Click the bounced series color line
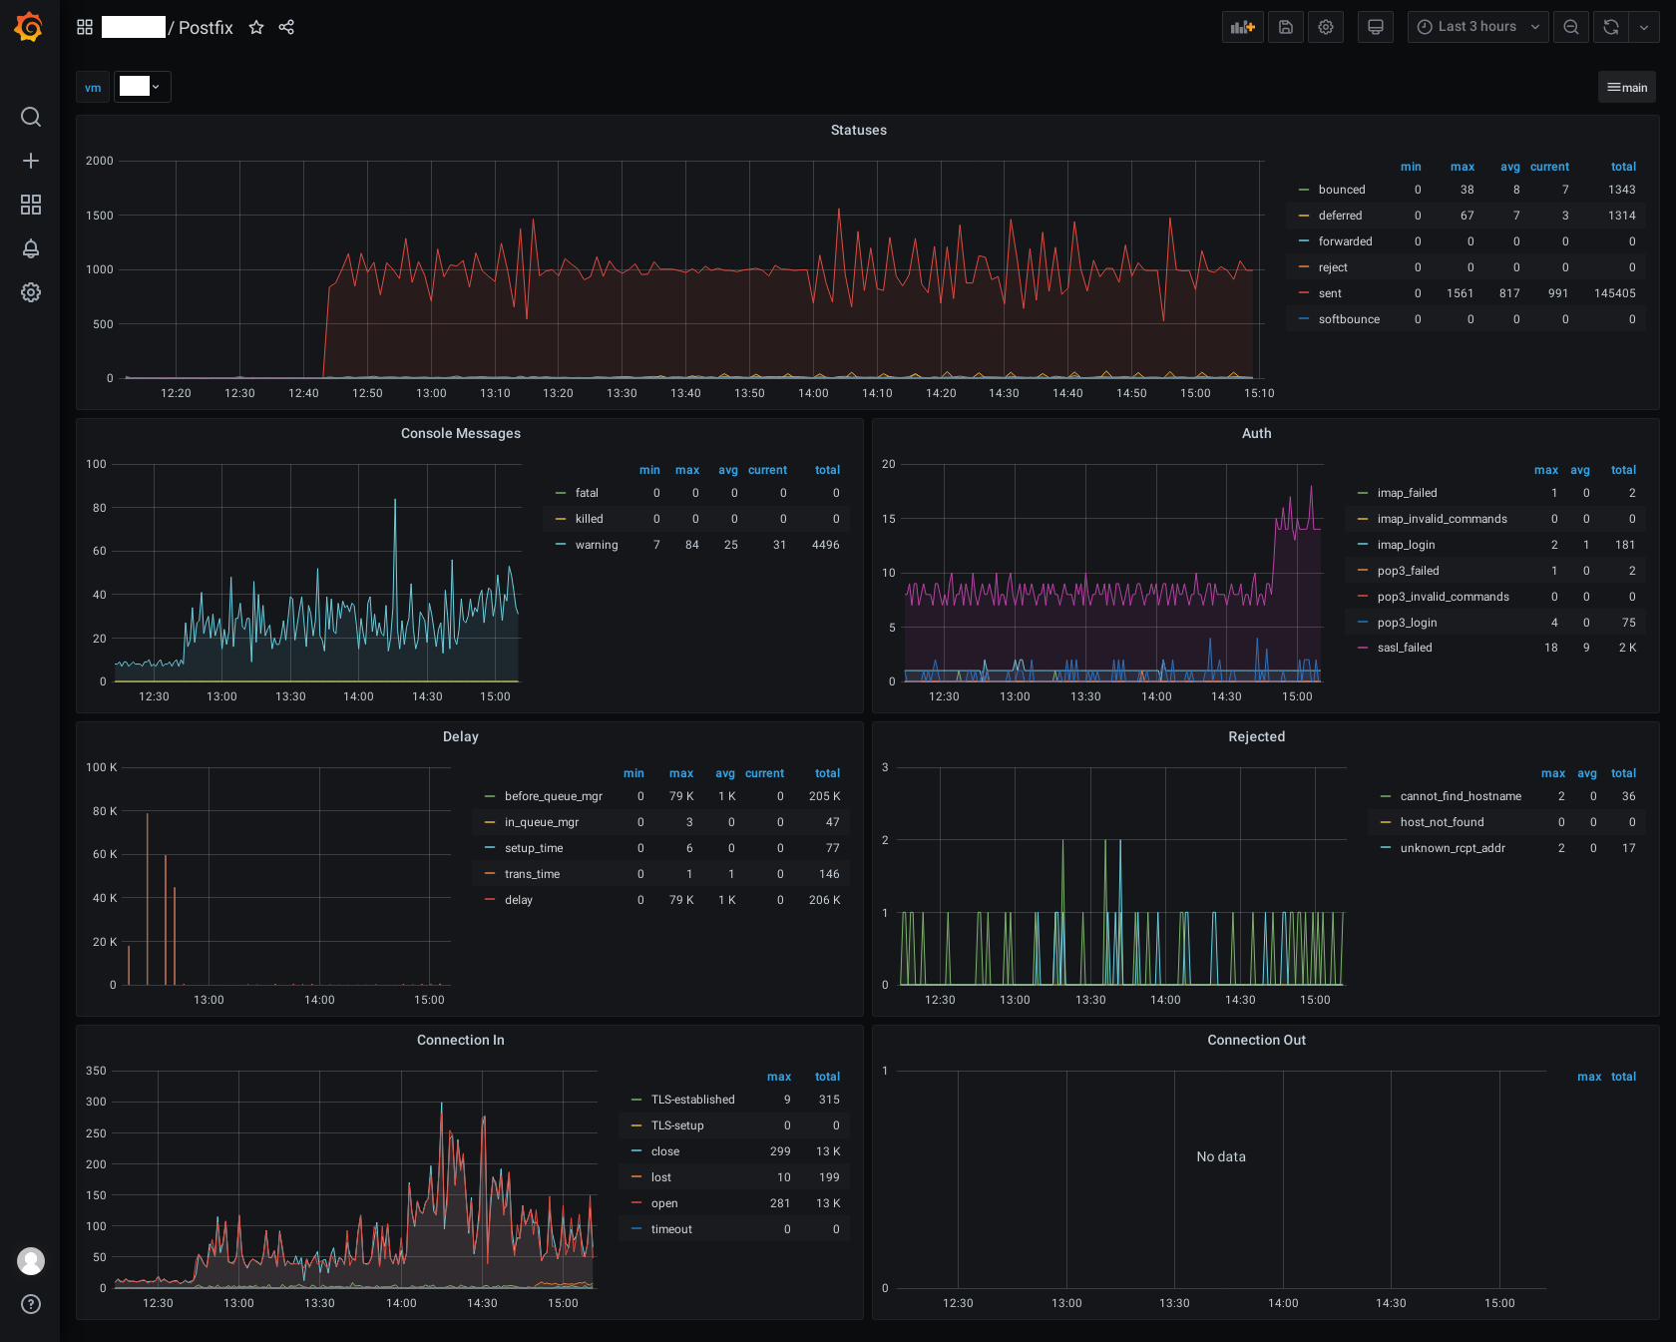This screenshot has height=1342, width=1676. point(1304,190)
